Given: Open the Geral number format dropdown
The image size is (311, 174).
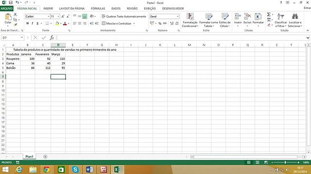Looking at the screenshot, I should coord(177,16).
